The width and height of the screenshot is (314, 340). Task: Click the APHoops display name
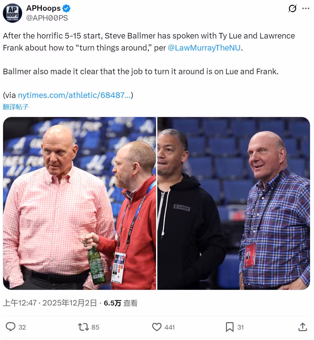[x=43, y=8]
